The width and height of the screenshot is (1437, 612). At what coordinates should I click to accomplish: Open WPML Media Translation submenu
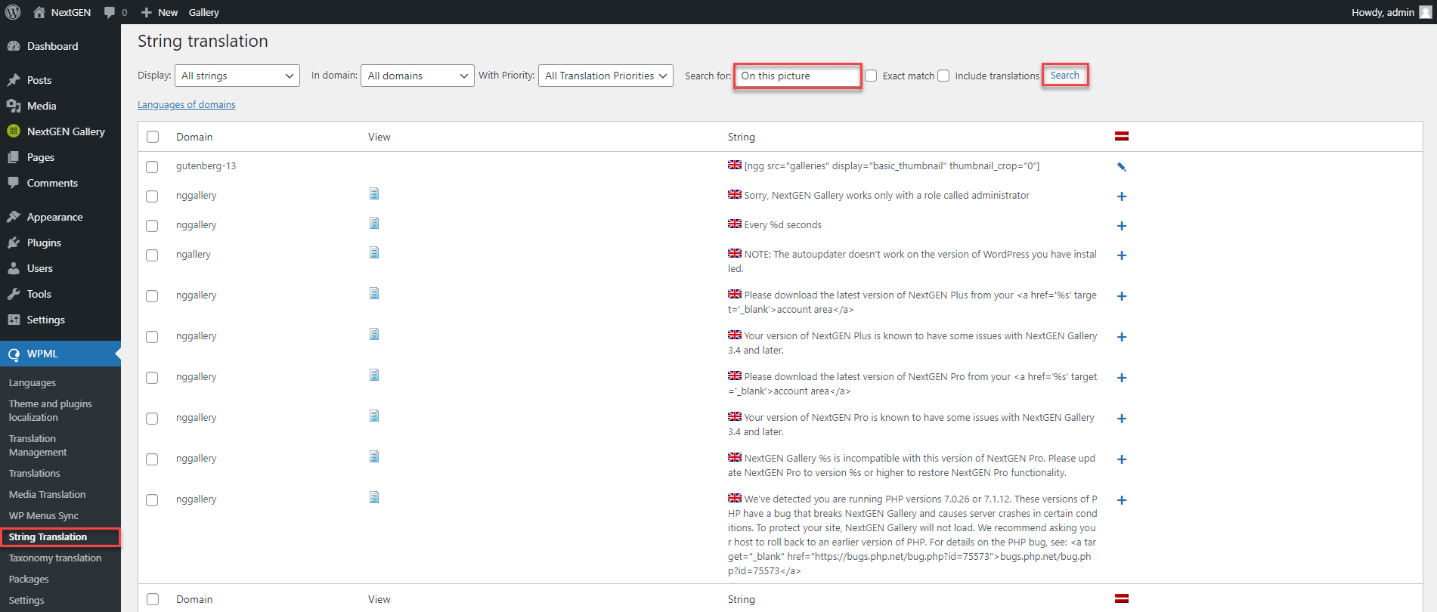coord(47,494)
